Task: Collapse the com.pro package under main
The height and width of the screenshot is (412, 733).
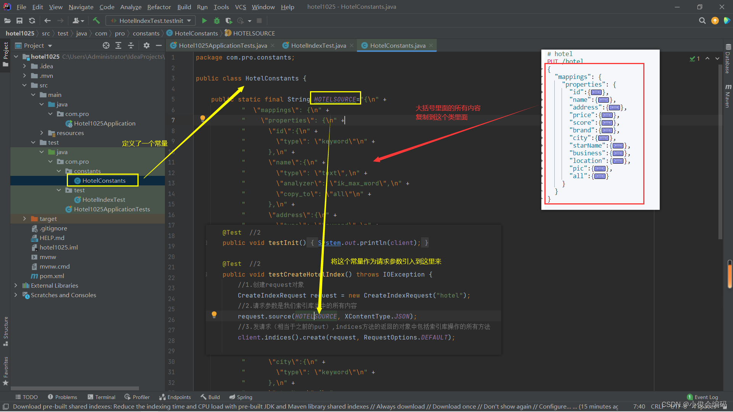Action: click(x=50, y=114)
